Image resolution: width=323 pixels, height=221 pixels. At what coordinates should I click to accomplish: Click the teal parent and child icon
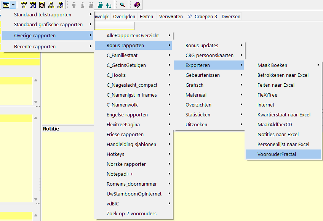[109, 5]
